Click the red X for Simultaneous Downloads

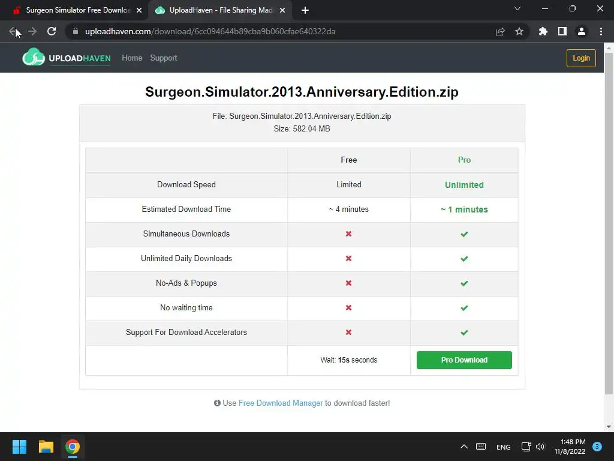(348, 234)
